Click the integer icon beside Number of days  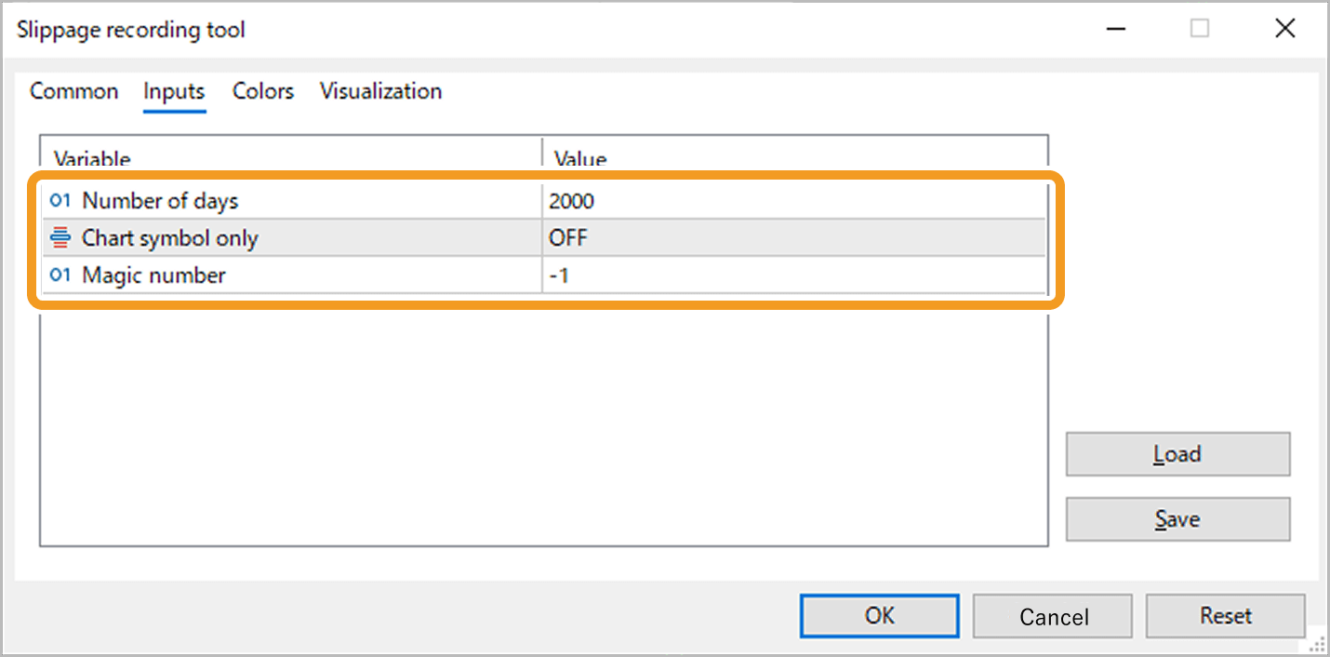pos(60,200)
